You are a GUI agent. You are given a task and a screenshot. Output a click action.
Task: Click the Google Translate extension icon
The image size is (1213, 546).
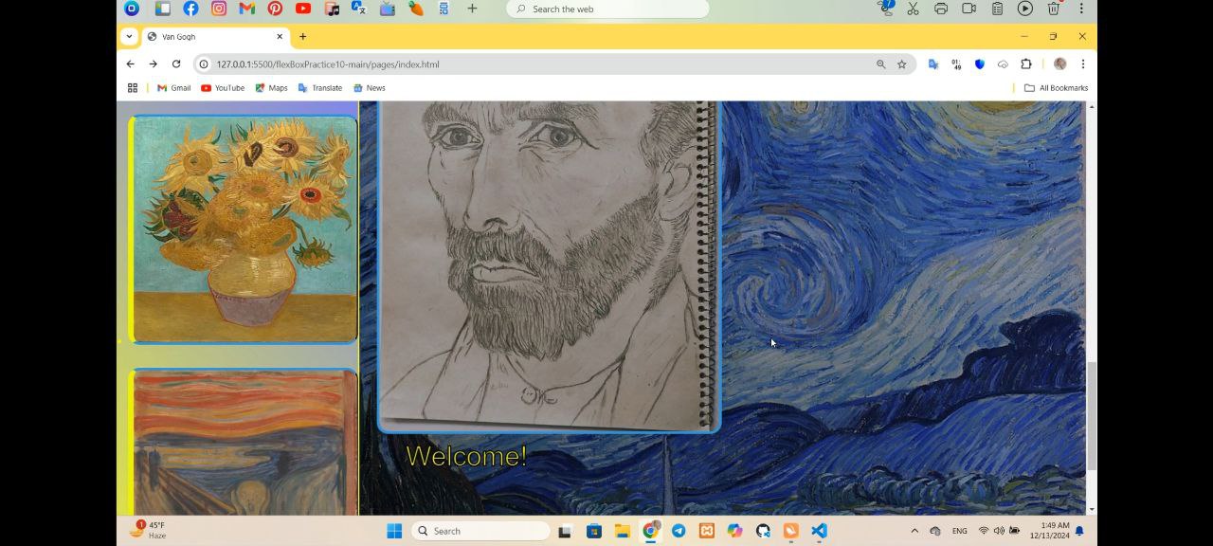(933, 64)
